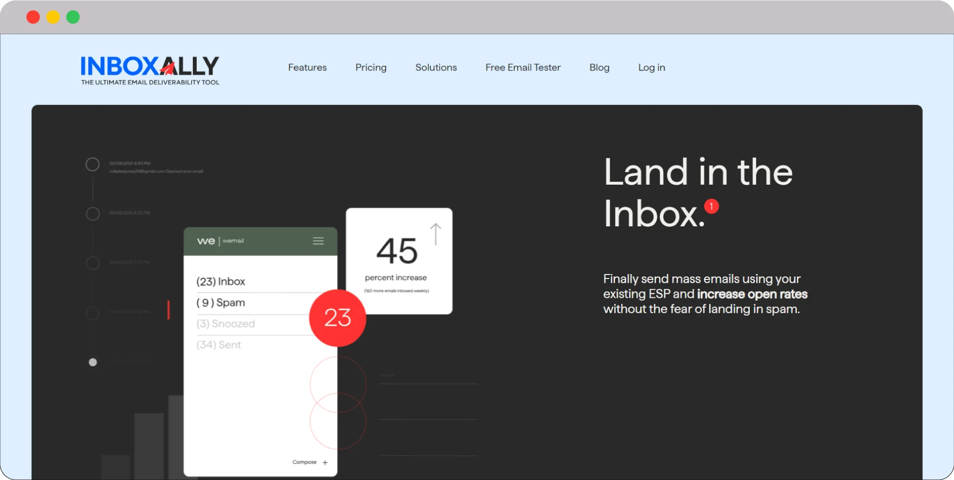Select the second empty timeline circle
954x480 pixels.
(92, 213)
